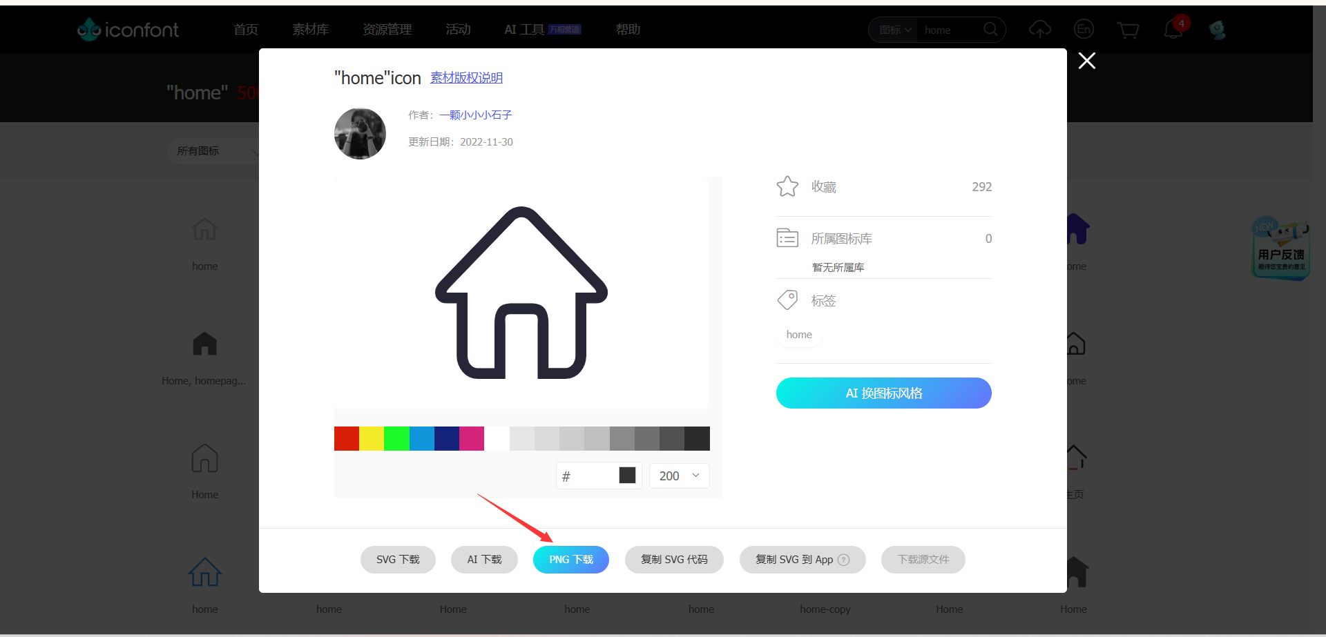1326x637 pixels.
Task: Click the rounded home icon labeled Home
Action: [204, 458]
